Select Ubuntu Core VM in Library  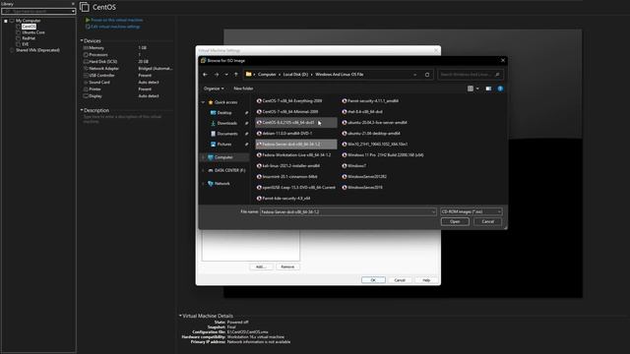click(x=33, y=32)
